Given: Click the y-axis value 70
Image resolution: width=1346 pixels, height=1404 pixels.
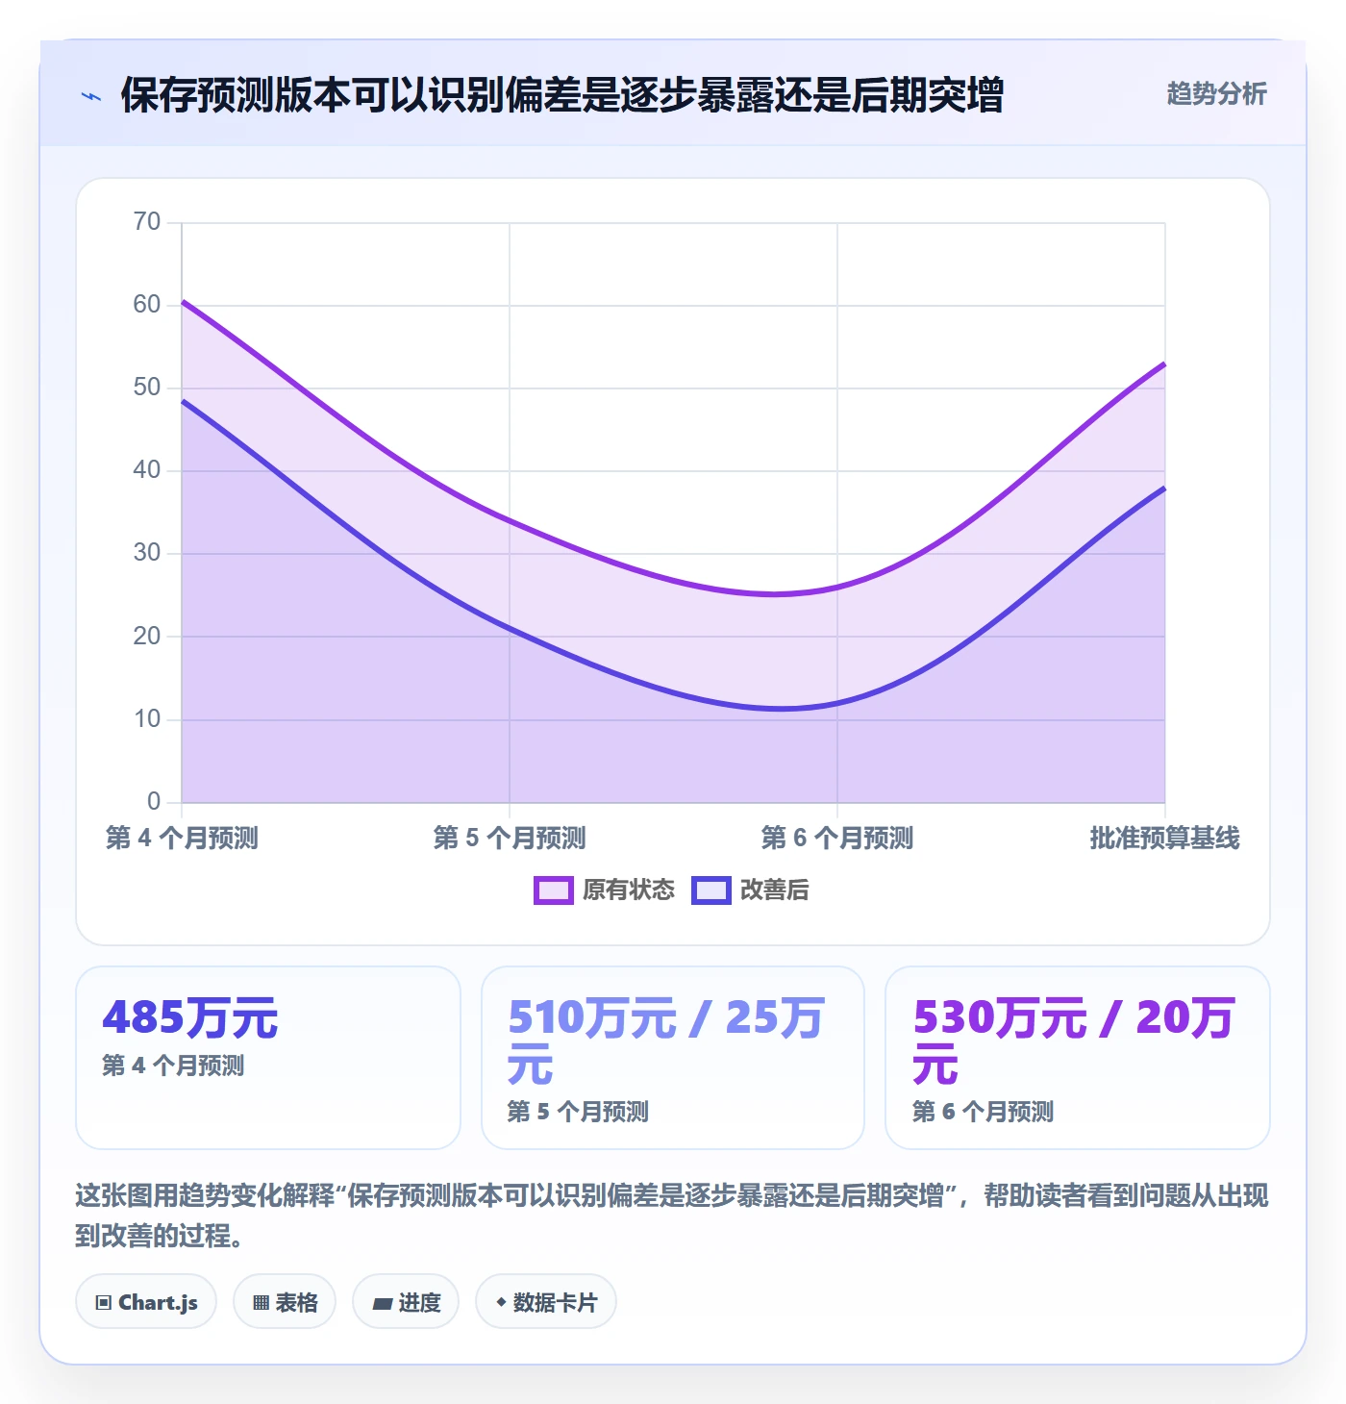Looking at the screenshot, I should click(147, 222).
